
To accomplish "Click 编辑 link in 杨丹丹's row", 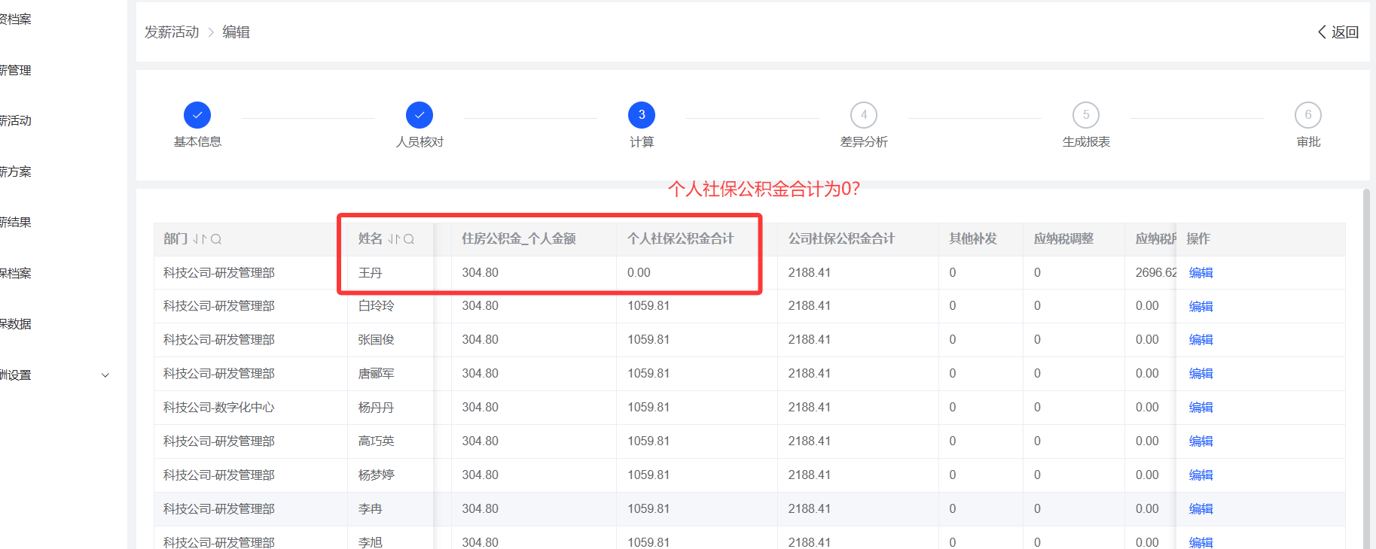I will pyautogui.click(x=1201, y=408).
